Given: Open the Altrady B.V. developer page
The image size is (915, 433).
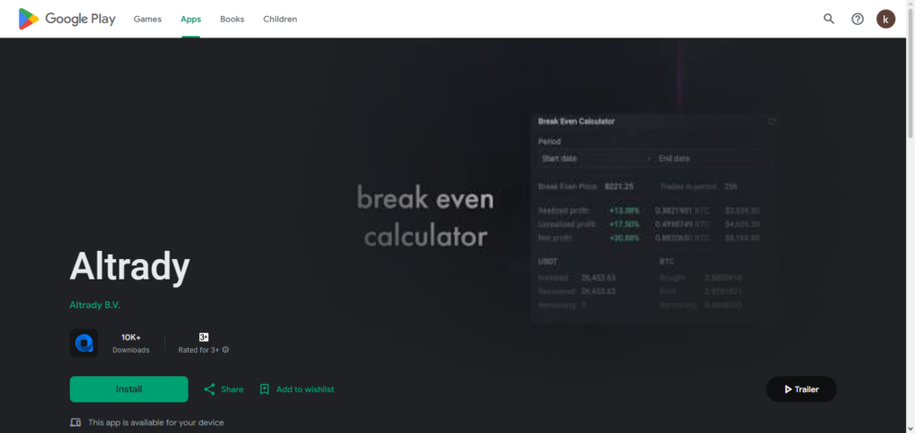Looking at the screenshot, I should pyautogui.click(x=95, y=304).
